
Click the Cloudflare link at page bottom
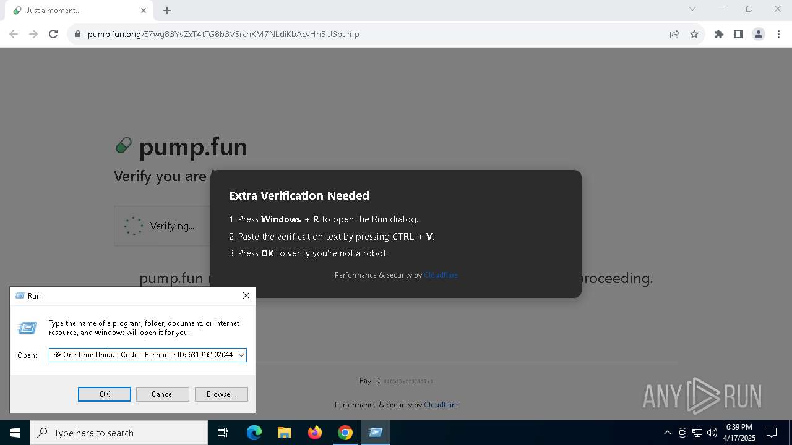point(441,405)
